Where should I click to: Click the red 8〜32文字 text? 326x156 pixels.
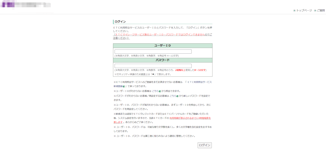tap(200, 70)
